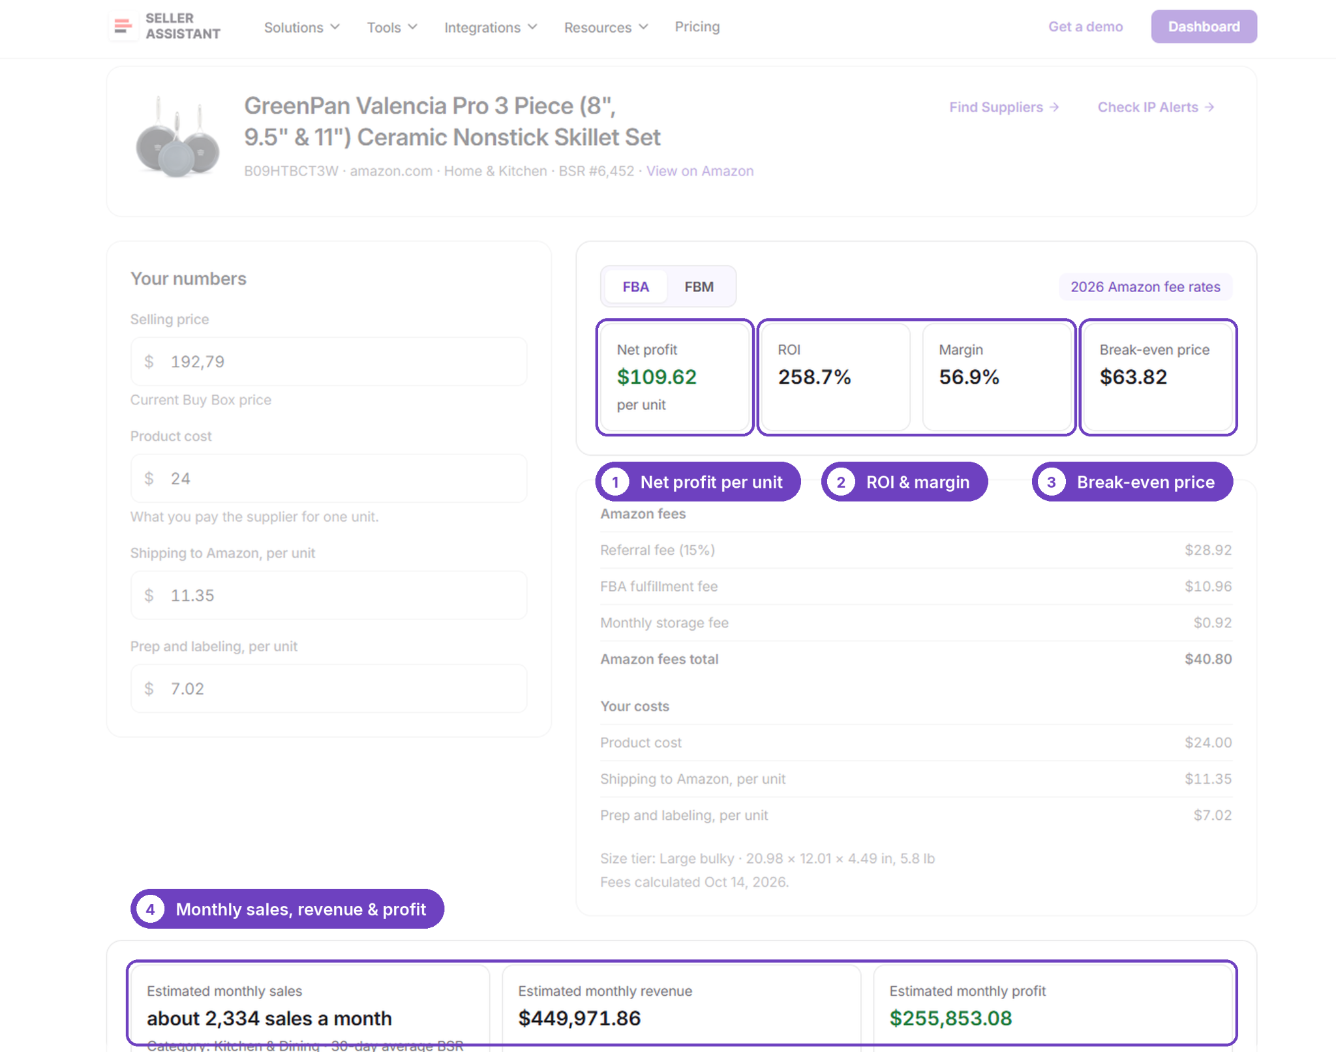This screenshot has width=1336, height=1052.
Task: Click the Amazon fees total $40.80
Action: [1208, 659]
